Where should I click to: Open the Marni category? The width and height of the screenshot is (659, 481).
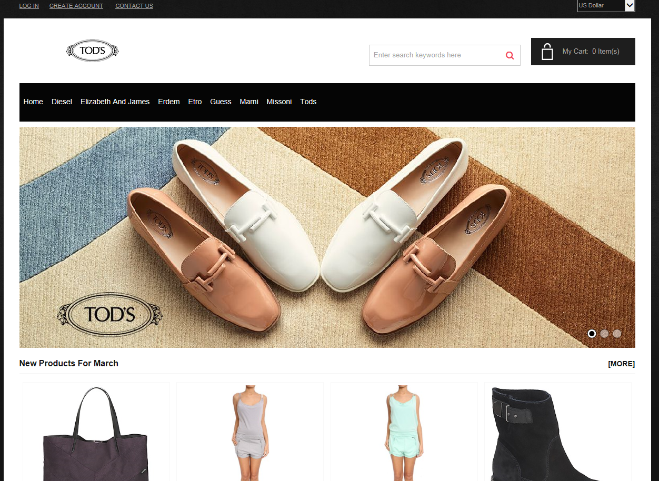(x=249, y=102)
